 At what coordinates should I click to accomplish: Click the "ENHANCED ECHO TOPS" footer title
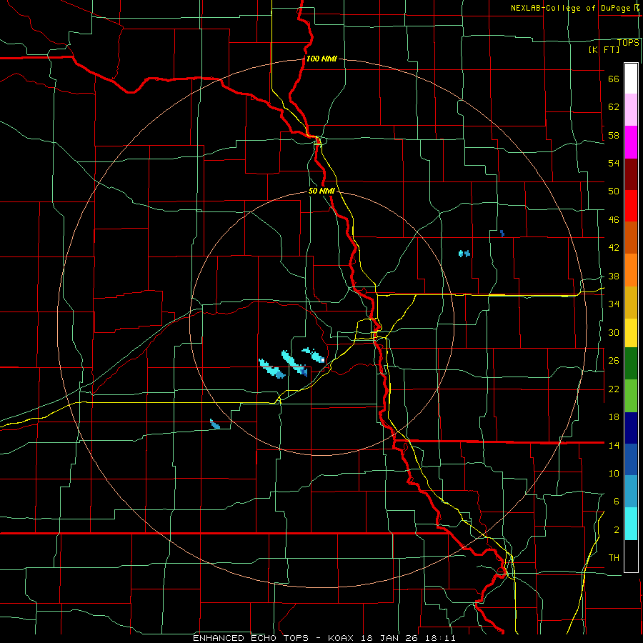pyautogui.click(x=251, y=638)
